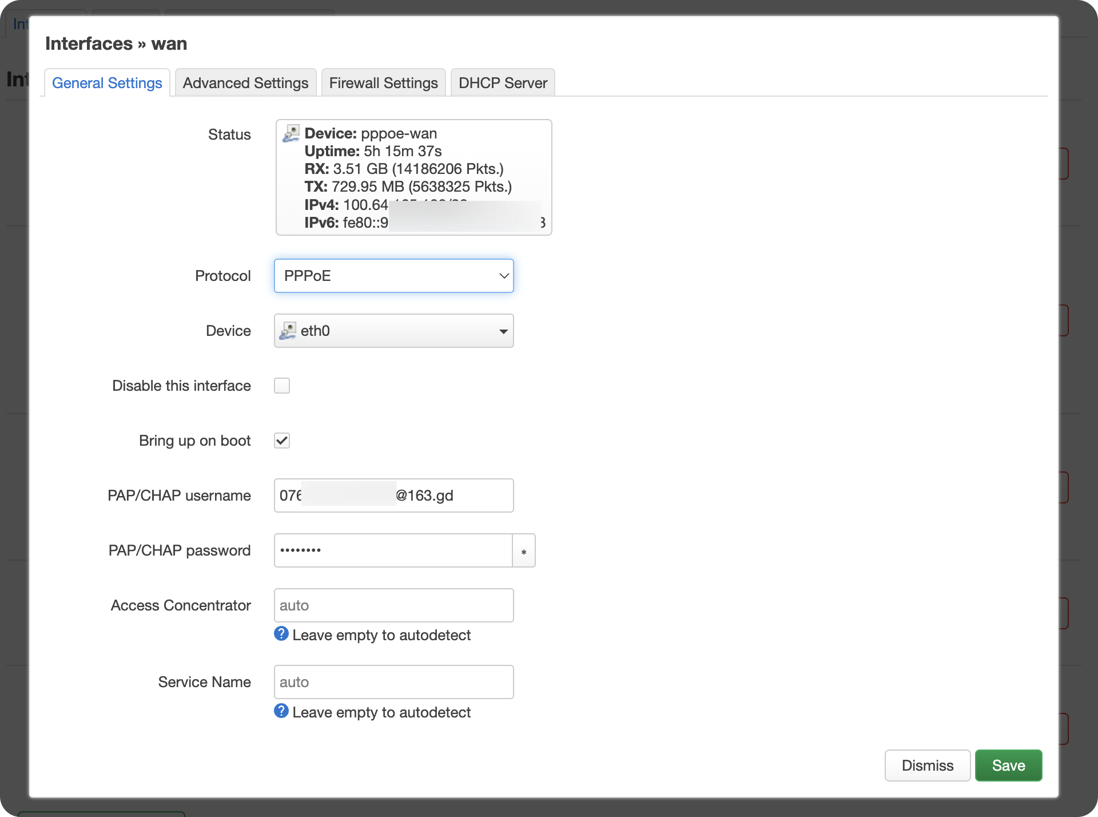This screenshot has width=1098, height=817.
Task: Go to DHCP Server tab
Action: pos(503,83)
